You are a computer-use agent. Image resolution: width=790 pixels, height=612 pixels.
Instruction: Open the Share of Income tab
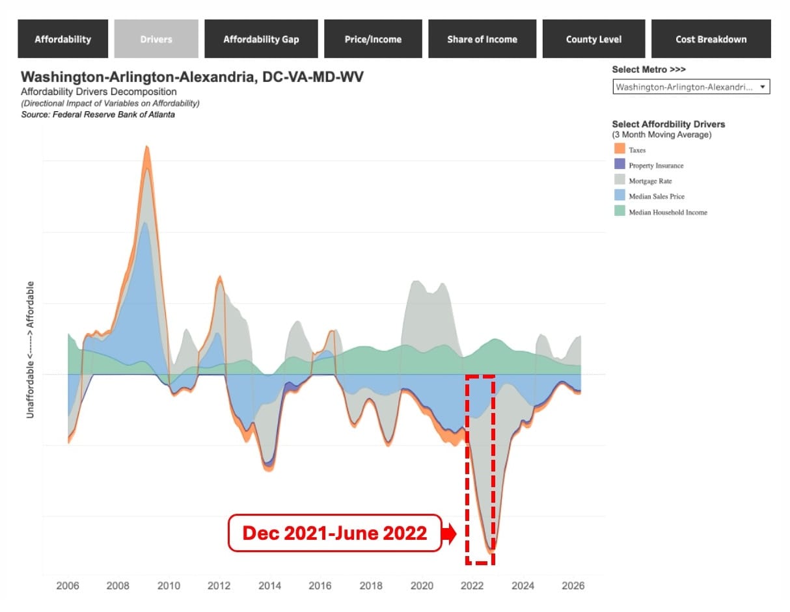(x=482, y=39)
